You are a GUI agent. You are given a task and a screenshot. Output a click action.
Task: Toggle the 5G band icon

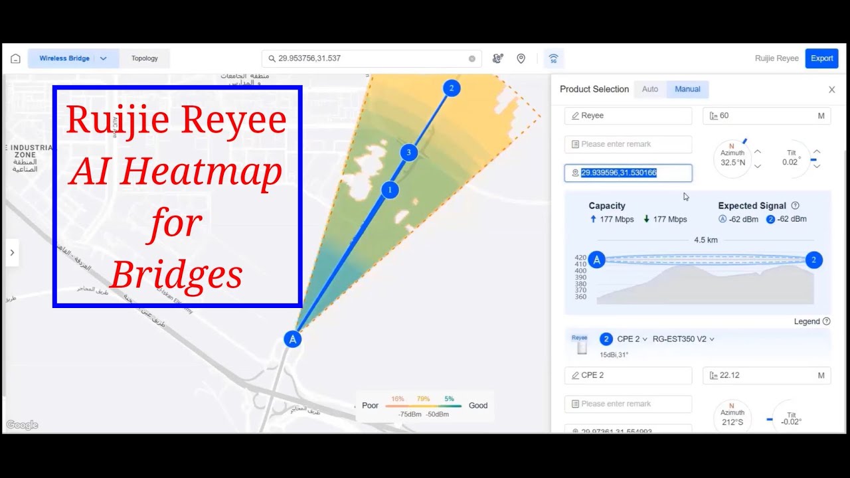pyautogui.click(x=553, y=58)
